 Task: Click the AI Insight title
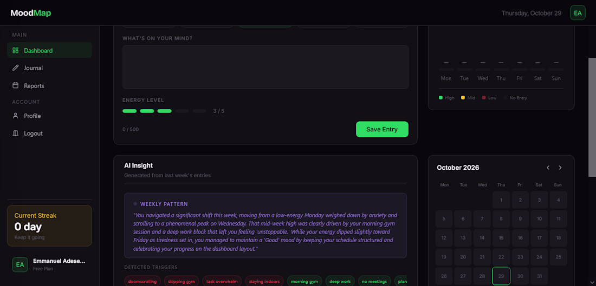(138, 165)
